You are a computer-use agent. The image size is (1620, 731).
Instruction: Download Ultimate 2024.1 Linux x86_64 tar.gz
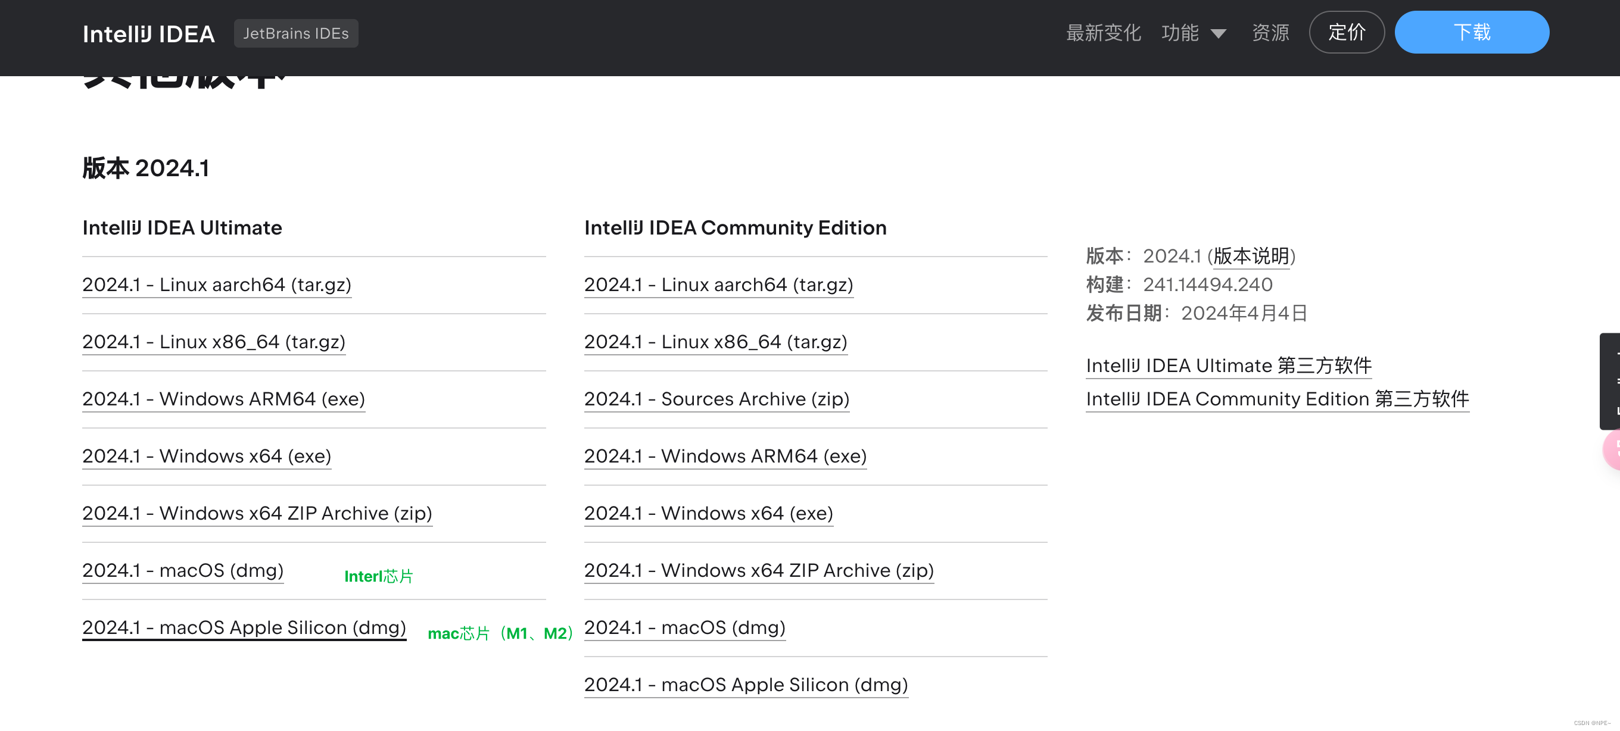pos(214,342)
